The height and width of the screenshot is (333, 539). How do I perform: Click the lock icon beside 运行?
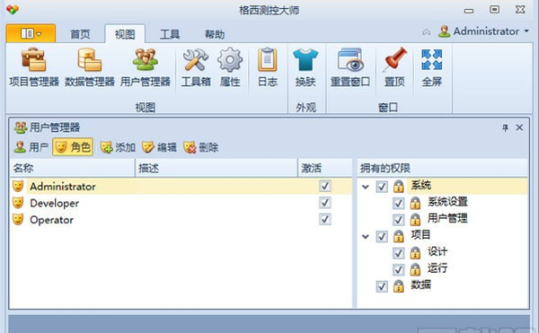click(415, 268)
